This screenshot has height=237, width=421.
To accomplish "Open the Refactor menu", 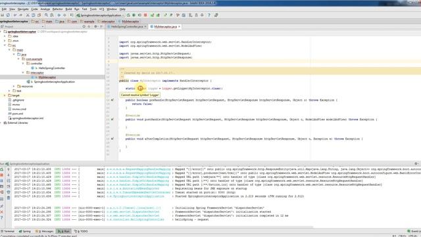I will (57, 9).
